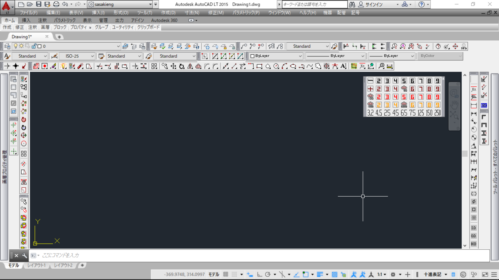
Task: Open the 修正(M) menu
Action: (x=216, y=12)
